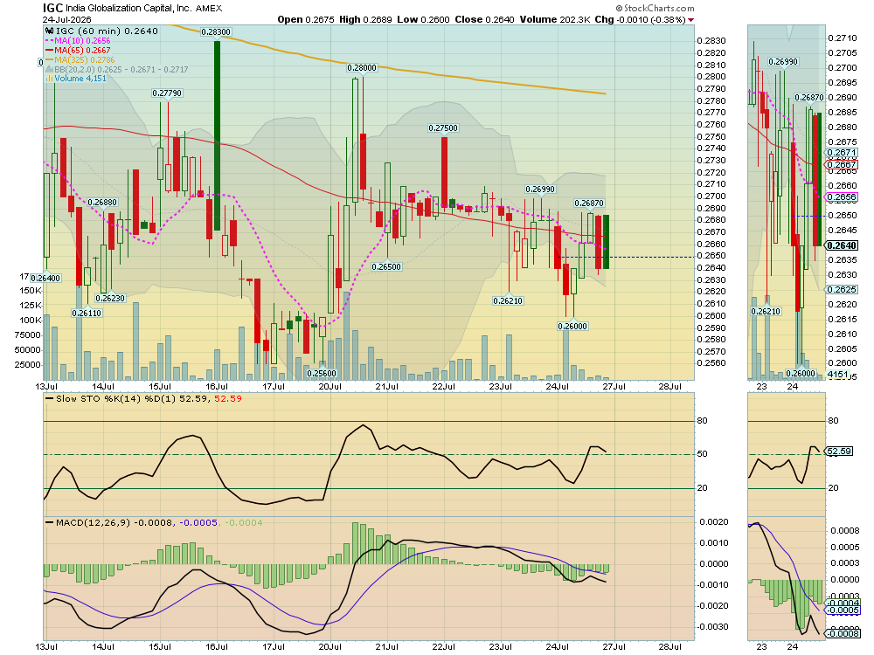Click the boxed 0.2656 magenta tag
Image resolution: width=874 pixels, height=655 pixels.
[842, 197]
